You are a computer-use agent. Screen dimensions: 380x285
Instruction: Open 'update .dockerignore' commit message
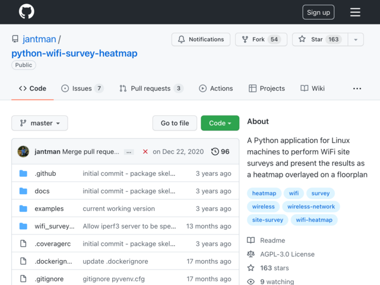click(x=115, y=261)
